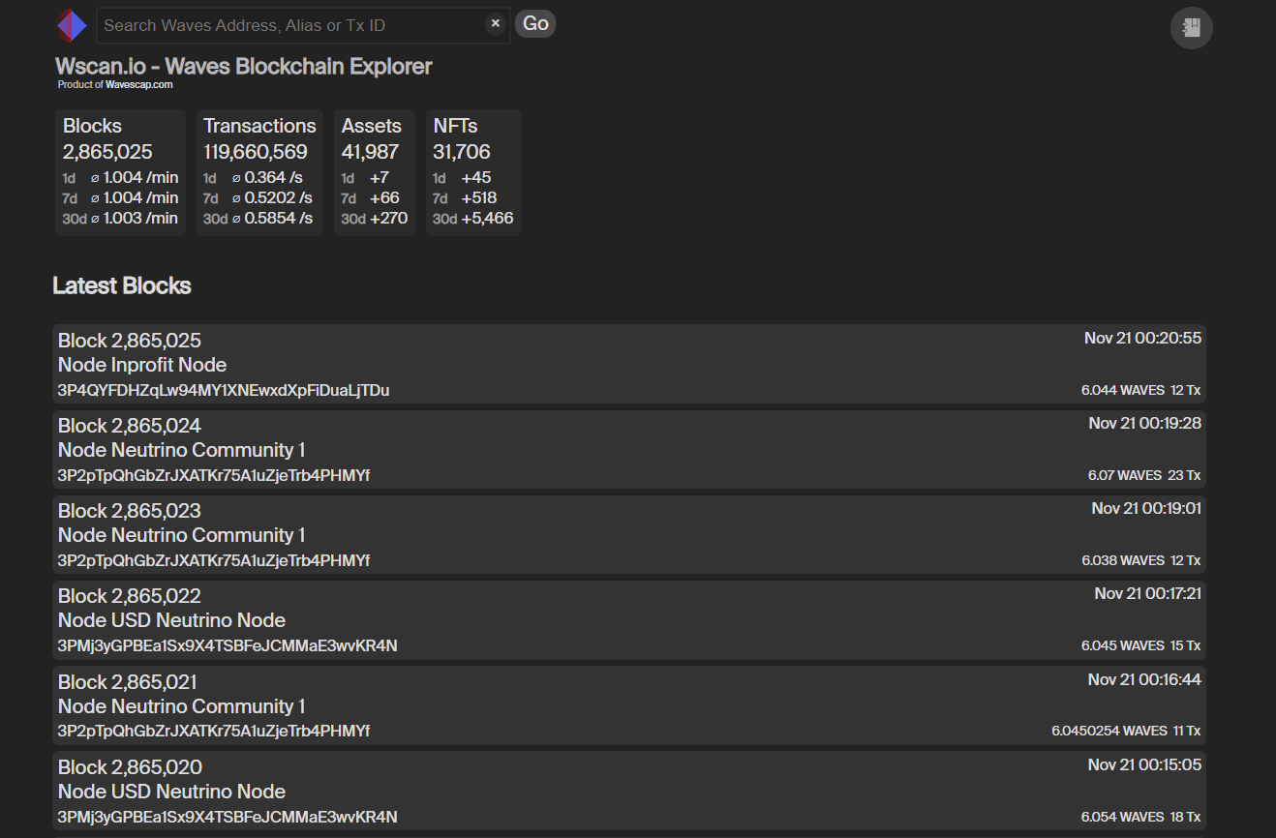Open the address book icon at top right
The image size is (1276, 838).
[x=1192, y=27]
